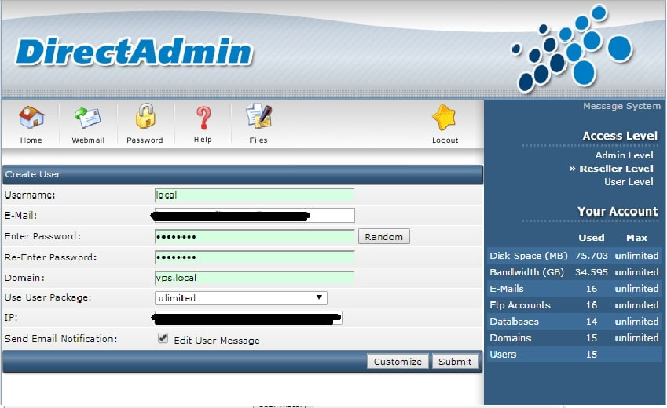Open the Files documents icon

[x=258, y=115]
